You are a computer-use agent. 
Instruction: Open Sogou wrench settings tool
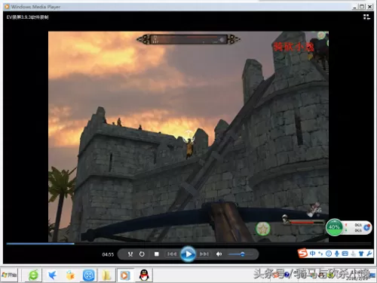pyautogui.click(x=369, y=254)
